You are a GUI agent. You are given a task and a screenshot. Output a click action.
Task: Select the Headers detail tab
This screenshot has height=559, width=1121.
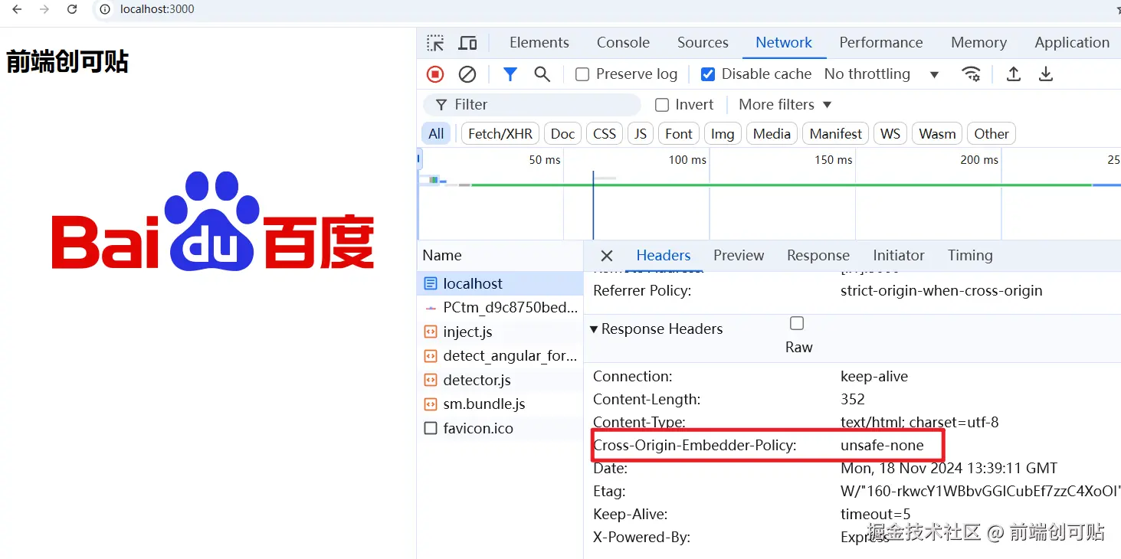pos(664,256)
